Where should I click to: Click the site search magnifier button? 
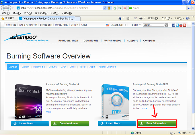click(166, 25)
